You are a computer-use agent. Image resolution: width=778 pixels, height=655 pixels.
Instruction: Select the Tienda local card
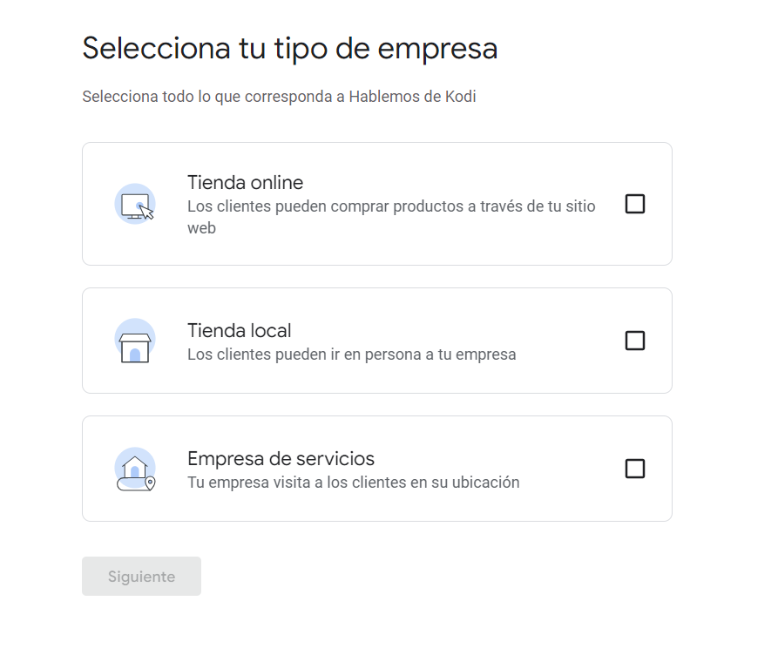(376, 340)
